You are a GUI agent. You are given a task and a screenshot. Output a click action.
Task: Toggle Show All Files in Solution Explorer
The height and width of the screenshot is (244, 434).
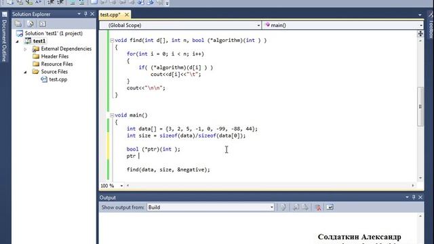coord(30,24)
